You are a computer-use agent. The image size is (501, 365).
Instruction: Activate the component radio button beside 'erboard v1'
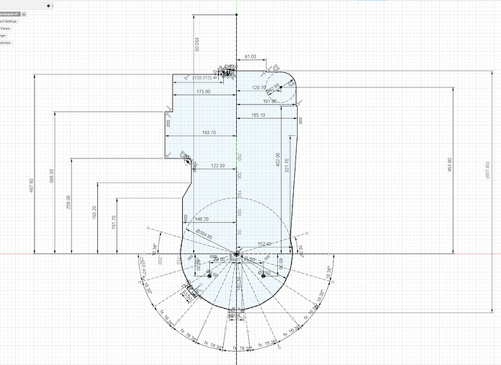coord(24,14)
